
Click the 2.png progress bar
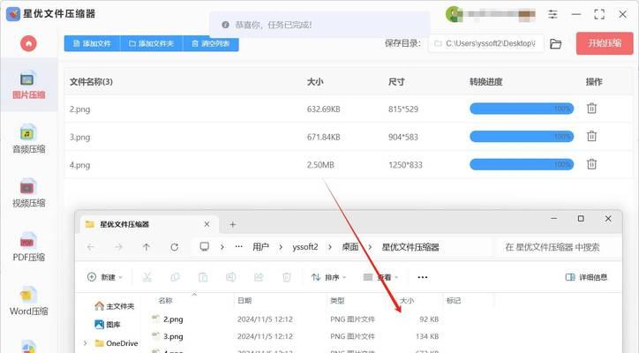pyautogui.click(x=522, y=109)
